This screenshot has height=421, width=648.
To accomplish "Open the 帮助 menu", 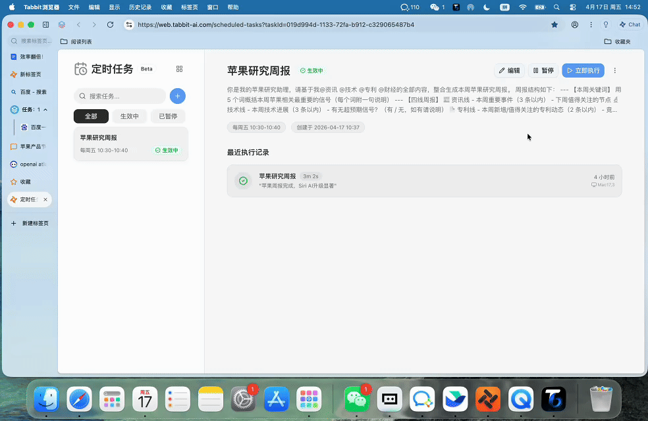I will pyautogui.click(x=233, y=7).
